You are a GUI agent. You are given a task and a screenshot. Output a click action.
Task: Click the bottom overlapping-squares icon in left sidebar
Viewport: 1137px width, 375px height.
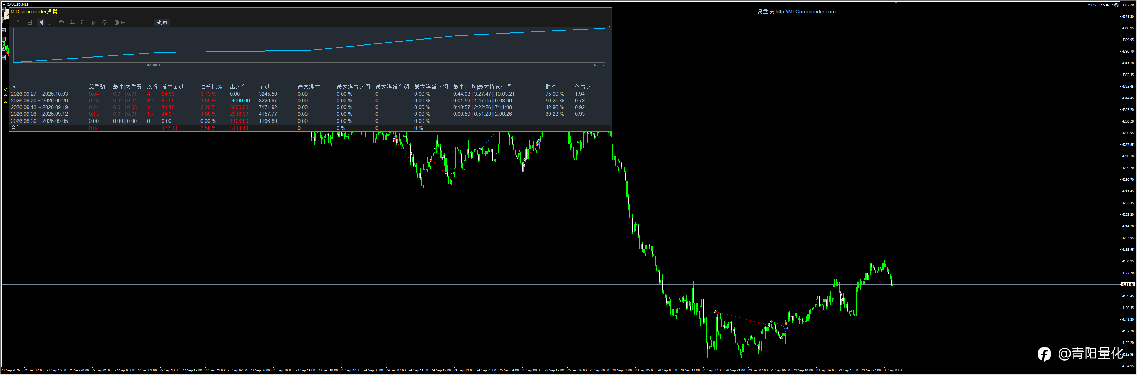point(4,58)
